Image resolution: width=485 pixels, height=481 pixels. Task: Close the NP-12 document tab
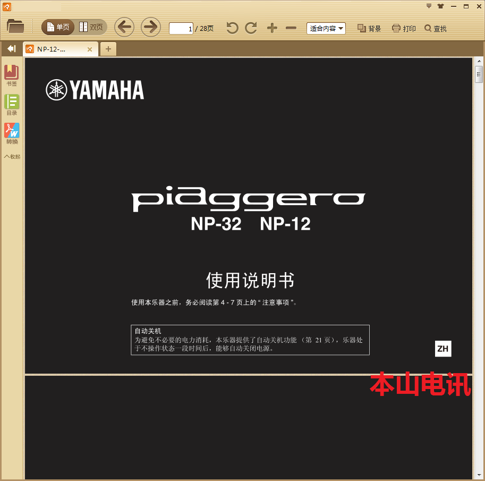[90, 49]
